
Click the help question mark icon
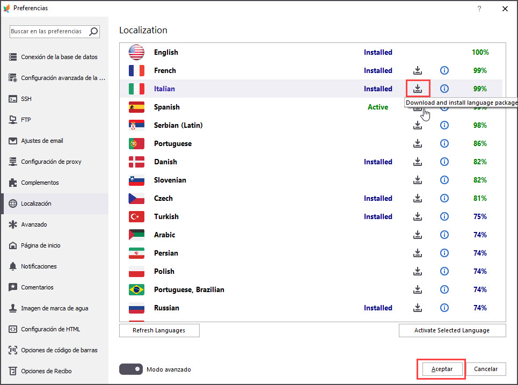click(479, 9)
